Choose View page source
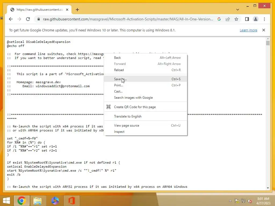This screenshot has height=206, width=275. pyautogui.click(x=146, y=126)
